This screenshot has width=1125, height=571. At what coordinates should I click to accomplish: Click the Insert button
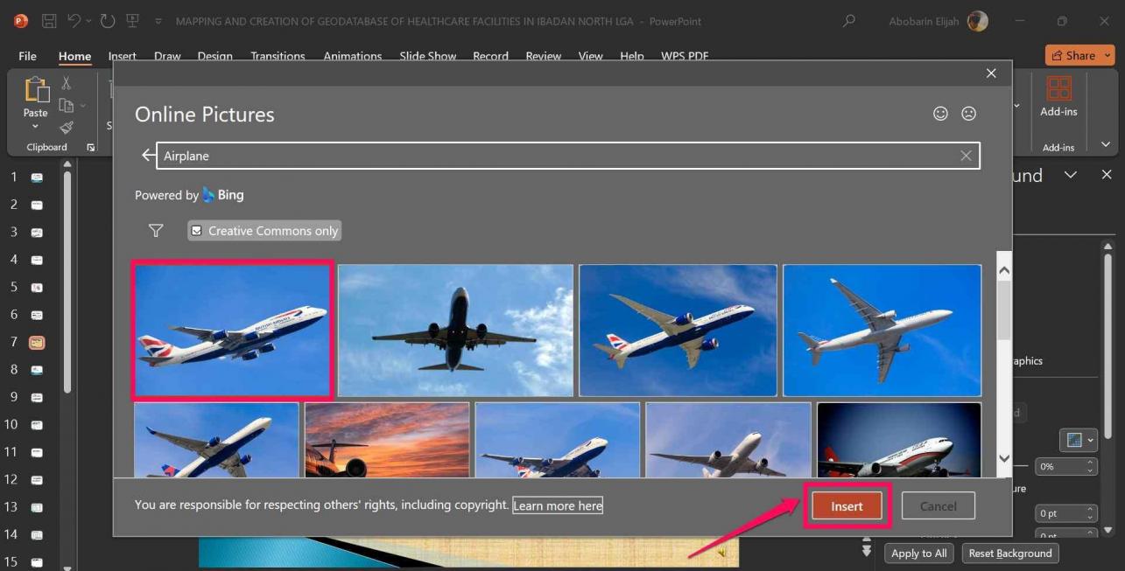[x=847, y=506]
